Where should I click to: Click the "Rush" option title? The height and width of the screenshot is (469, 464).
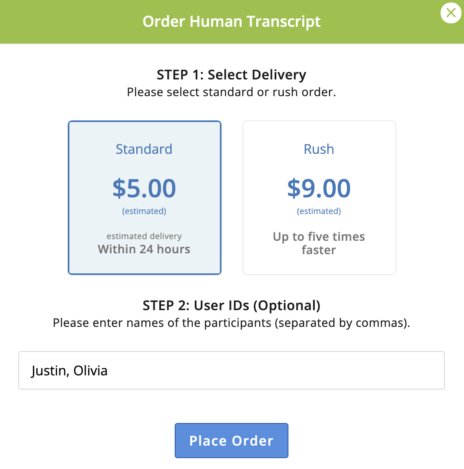(x=319, y=149)
